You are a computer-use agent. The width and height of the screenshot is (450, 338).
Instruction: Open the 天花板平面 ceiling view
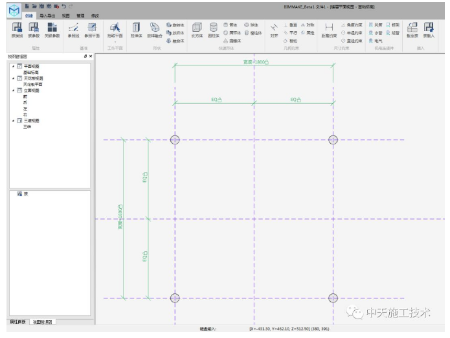(x=33, y=84)
